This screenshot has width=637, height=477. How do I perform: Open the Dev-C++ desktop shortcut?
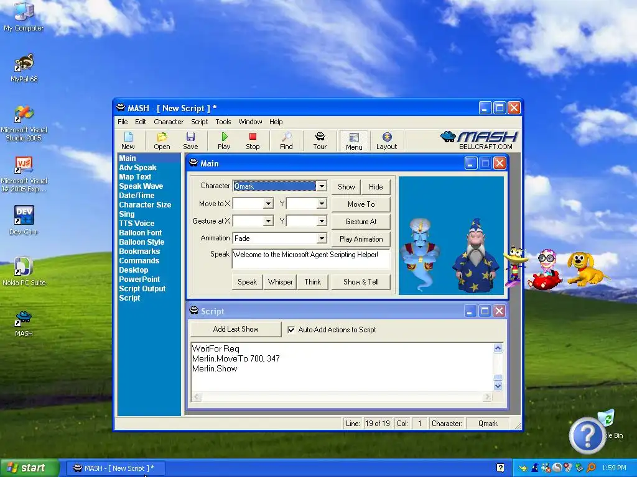[x=24, y=220]
